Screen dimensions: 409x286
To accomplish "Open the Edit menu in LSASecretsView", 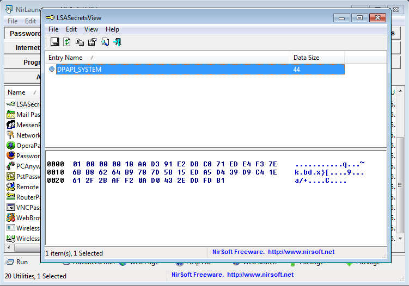I will [x=71, y=29].
